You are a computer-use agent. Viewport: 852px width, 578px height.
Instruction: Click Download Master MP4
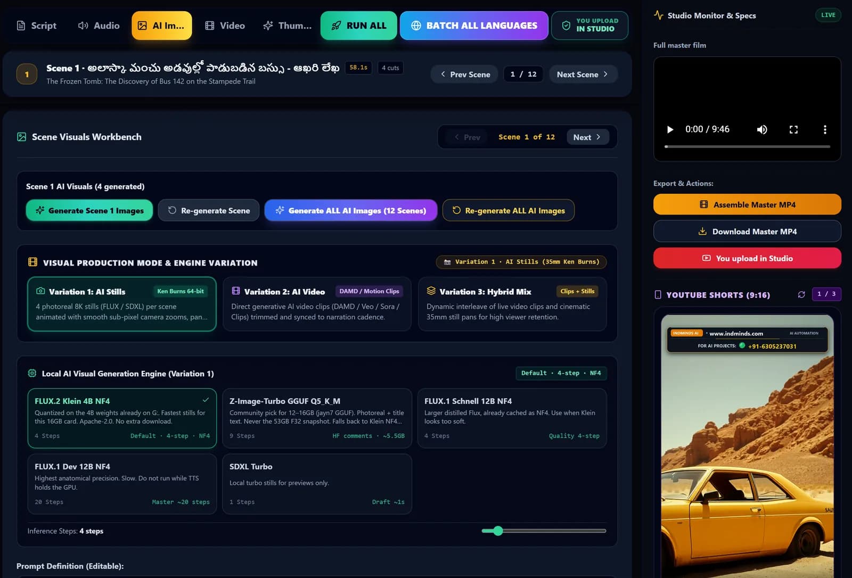747,232
